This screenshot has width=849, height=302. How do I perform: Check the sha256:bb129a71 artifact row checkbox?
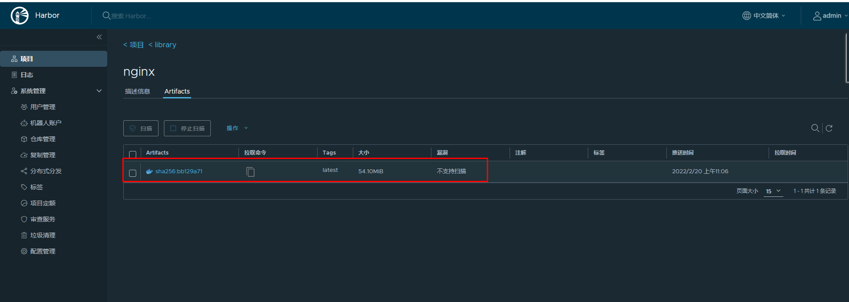click(133, 173)
